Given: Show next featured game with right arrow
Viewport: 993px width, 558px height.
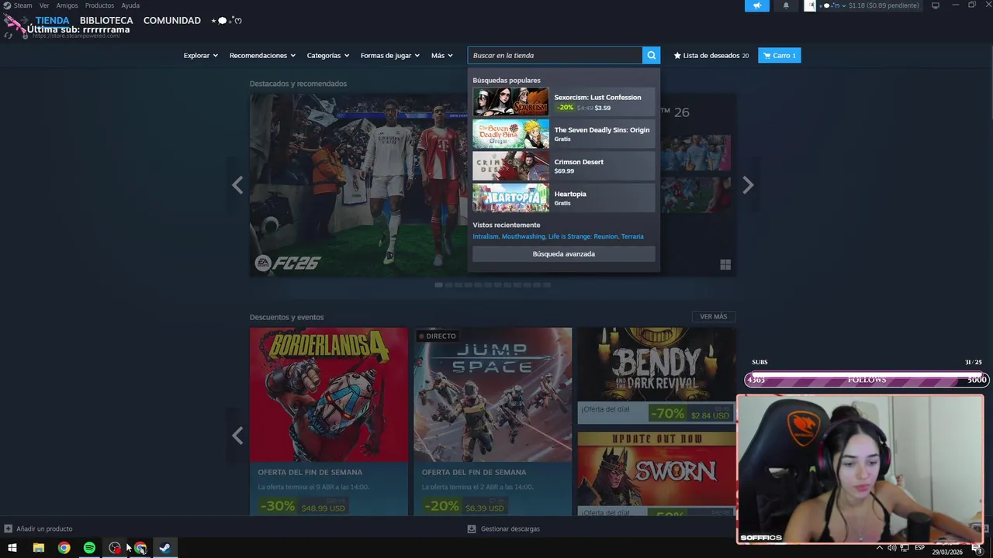Looking at the screenshot, I should point(748,184).
